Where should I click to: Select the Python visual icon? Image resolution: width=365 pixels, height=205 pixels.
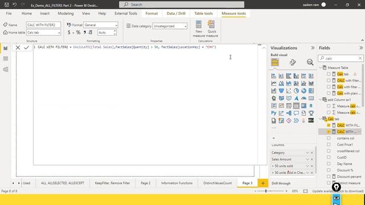(274, 113)
